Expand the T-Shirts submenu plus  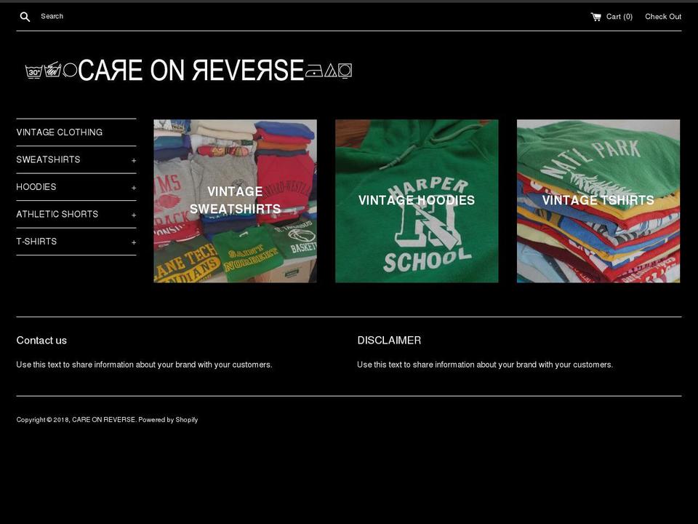[x=134, y=242]
